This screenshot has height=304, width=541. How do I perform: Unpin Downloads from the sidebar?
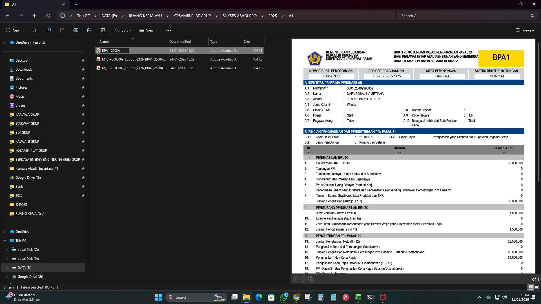(x=83, y=70)
